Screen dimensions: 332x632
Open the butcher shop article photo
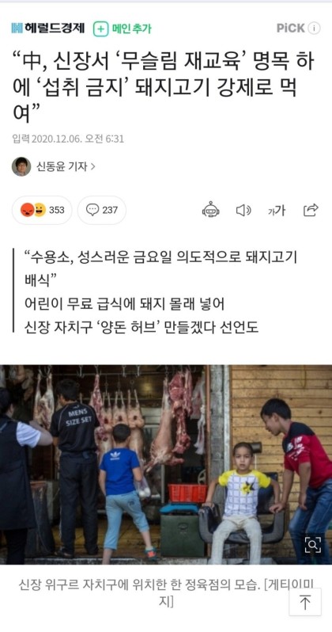(x=166, y=464)
